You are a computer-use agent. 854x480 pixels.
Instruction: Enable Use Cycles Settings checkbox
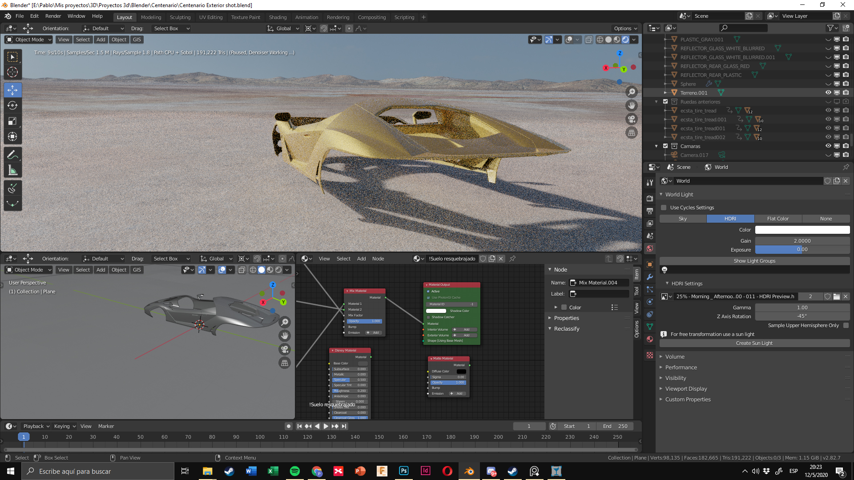pos(664,208)
